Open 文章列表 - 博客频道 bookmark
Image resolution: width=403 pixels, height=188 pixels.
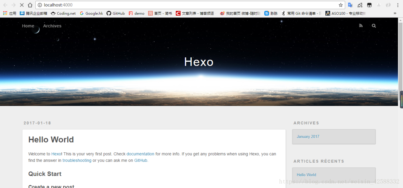tap(195, 13)
